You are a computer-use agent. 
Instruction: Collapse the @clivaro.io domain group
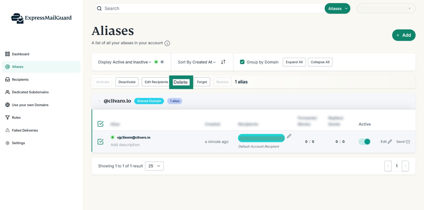point(99,101)
